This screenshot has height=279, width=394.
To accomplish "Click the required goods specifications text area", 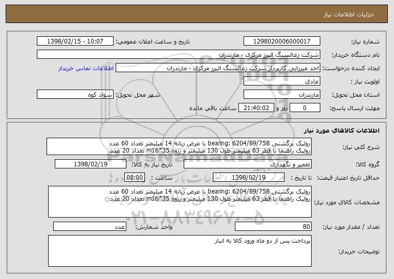I will tap(180, 202).
